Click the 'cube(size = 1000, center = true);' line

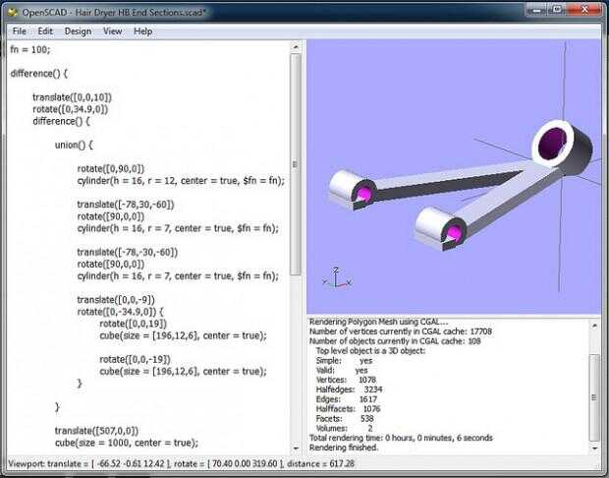(x=127, y=443)
